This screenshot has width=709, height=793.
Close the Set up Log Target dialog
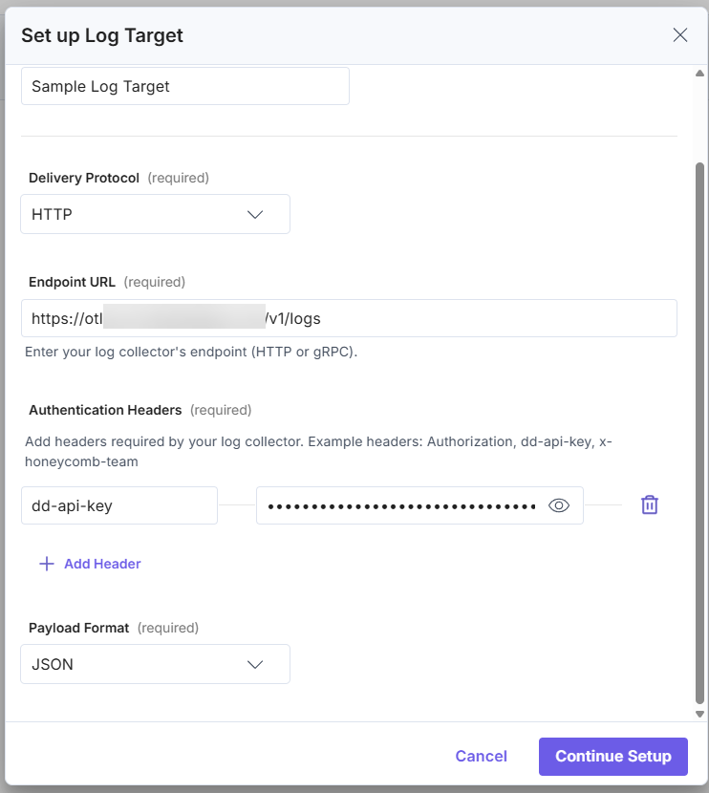(x=679, y=34)
